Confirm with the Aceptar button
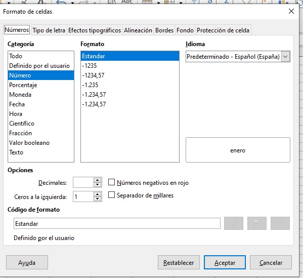303x278 pixels. click(225, 262)
